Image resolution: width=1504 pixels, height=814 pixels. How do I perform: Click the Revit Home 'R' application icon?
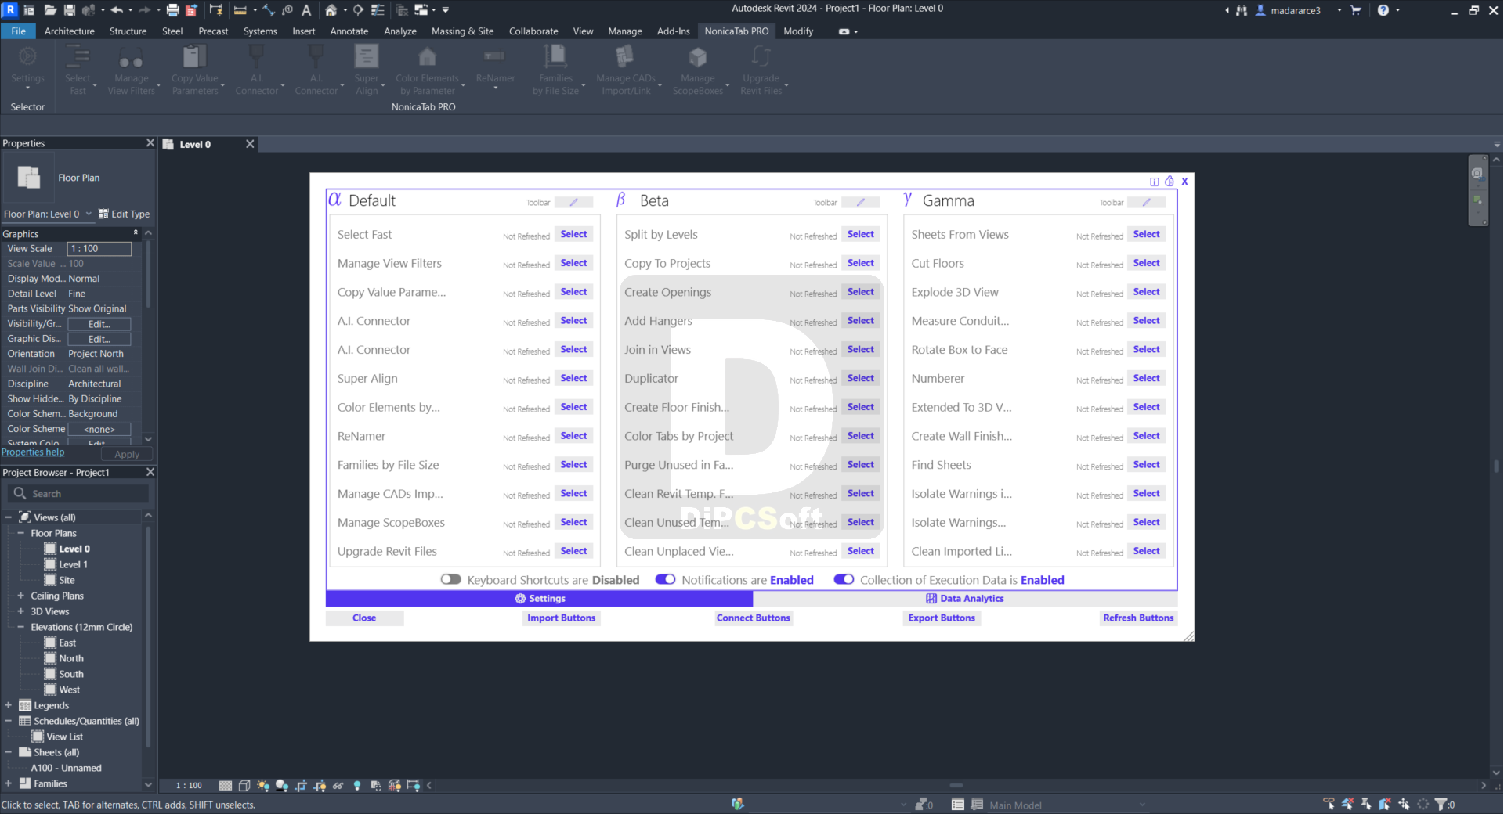10,9
